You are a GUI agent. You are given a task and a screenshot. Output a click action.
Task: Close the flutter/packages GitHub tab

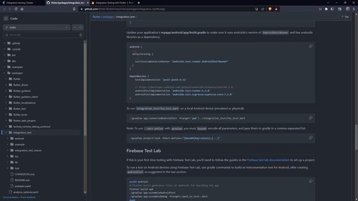click(x=88, y=3)
